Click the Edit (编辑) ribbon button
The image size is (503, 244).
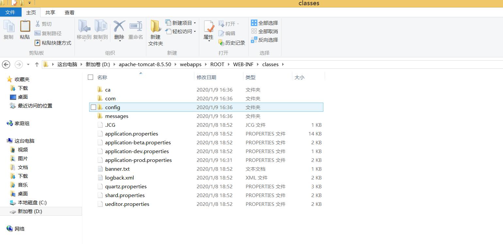pos(227,33)
